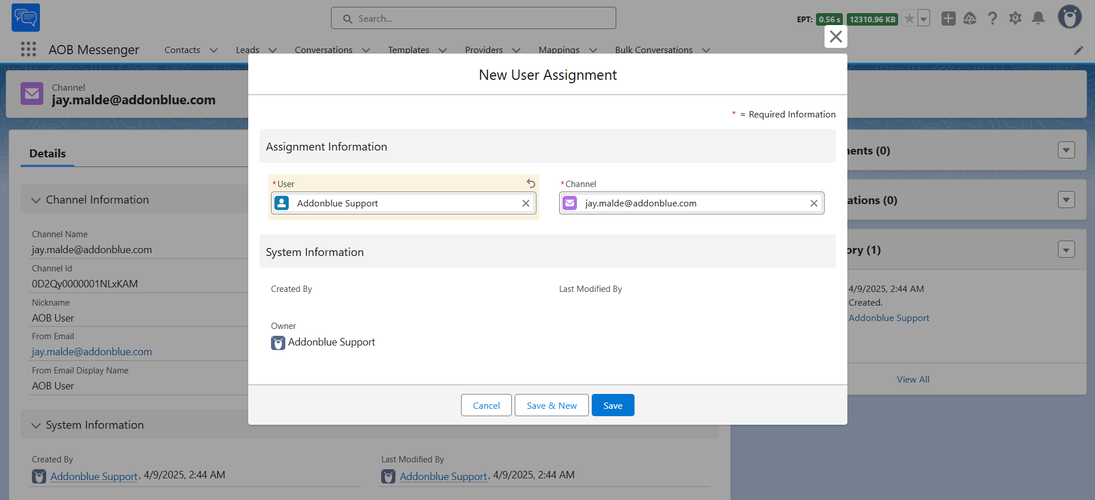Screen dimensions: 1095x500
Task: Open the Conversations navigation tab
Action: (x=324, y=50)
